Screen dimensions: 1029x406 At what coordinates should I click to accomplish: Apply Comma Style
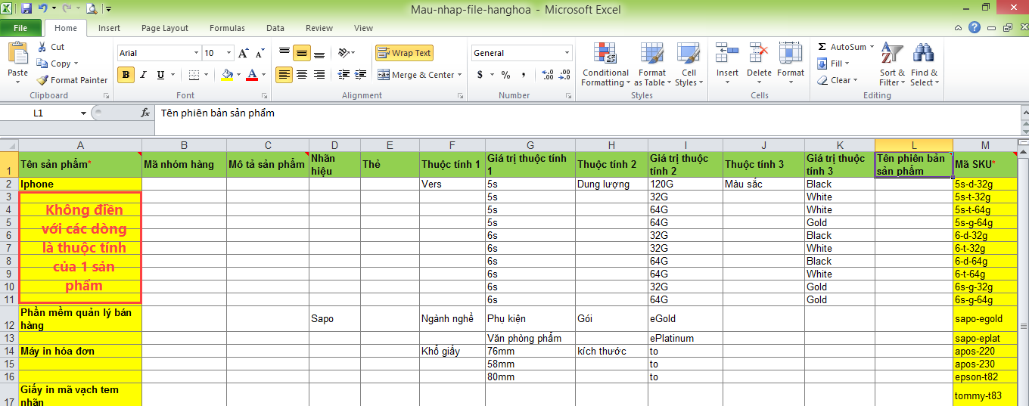point(522,75)
